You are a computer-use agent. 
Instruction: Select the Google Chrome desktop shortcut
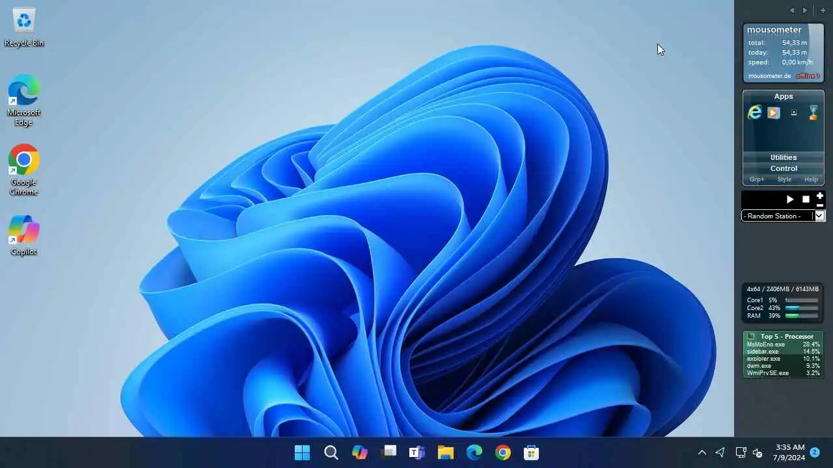24,170
